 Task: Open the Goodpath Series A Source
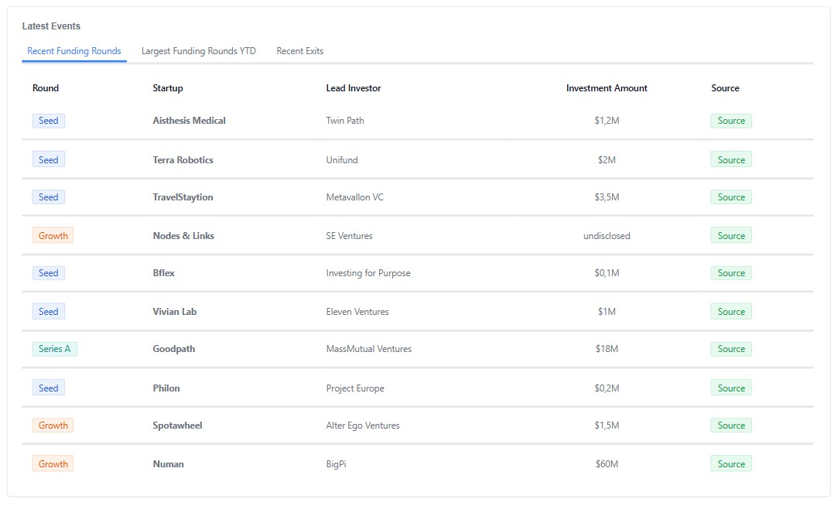pyautogui.click(x=731, y=349)
